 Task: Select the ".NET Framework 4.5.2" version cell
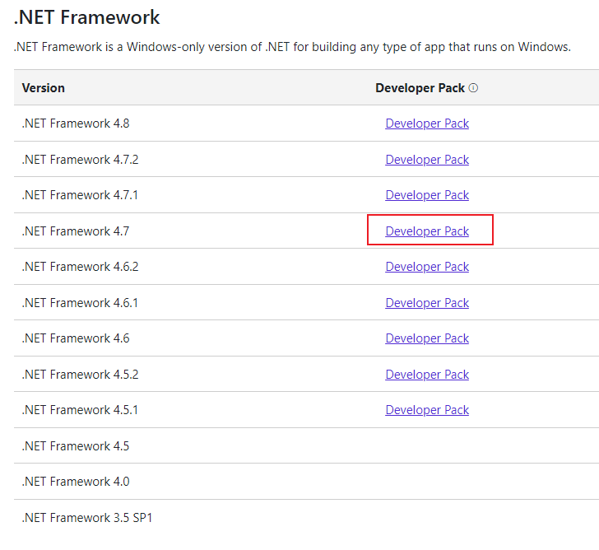81,374
